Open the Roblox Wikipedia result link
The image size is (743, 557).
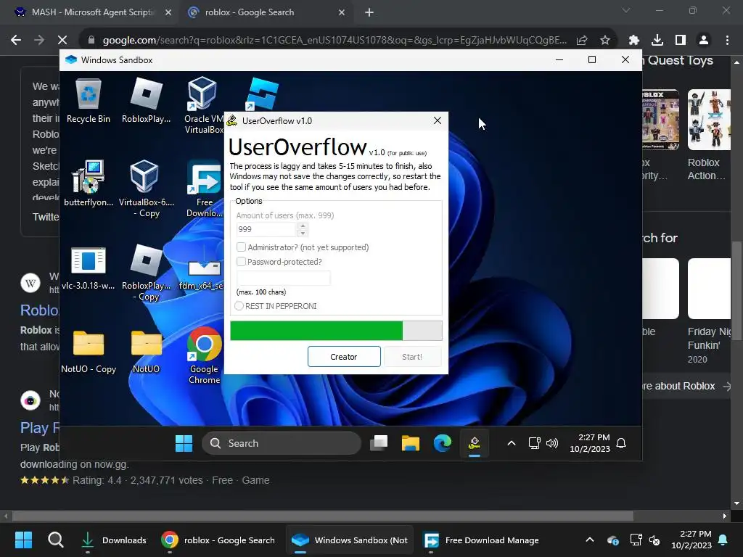pos(40,310)
